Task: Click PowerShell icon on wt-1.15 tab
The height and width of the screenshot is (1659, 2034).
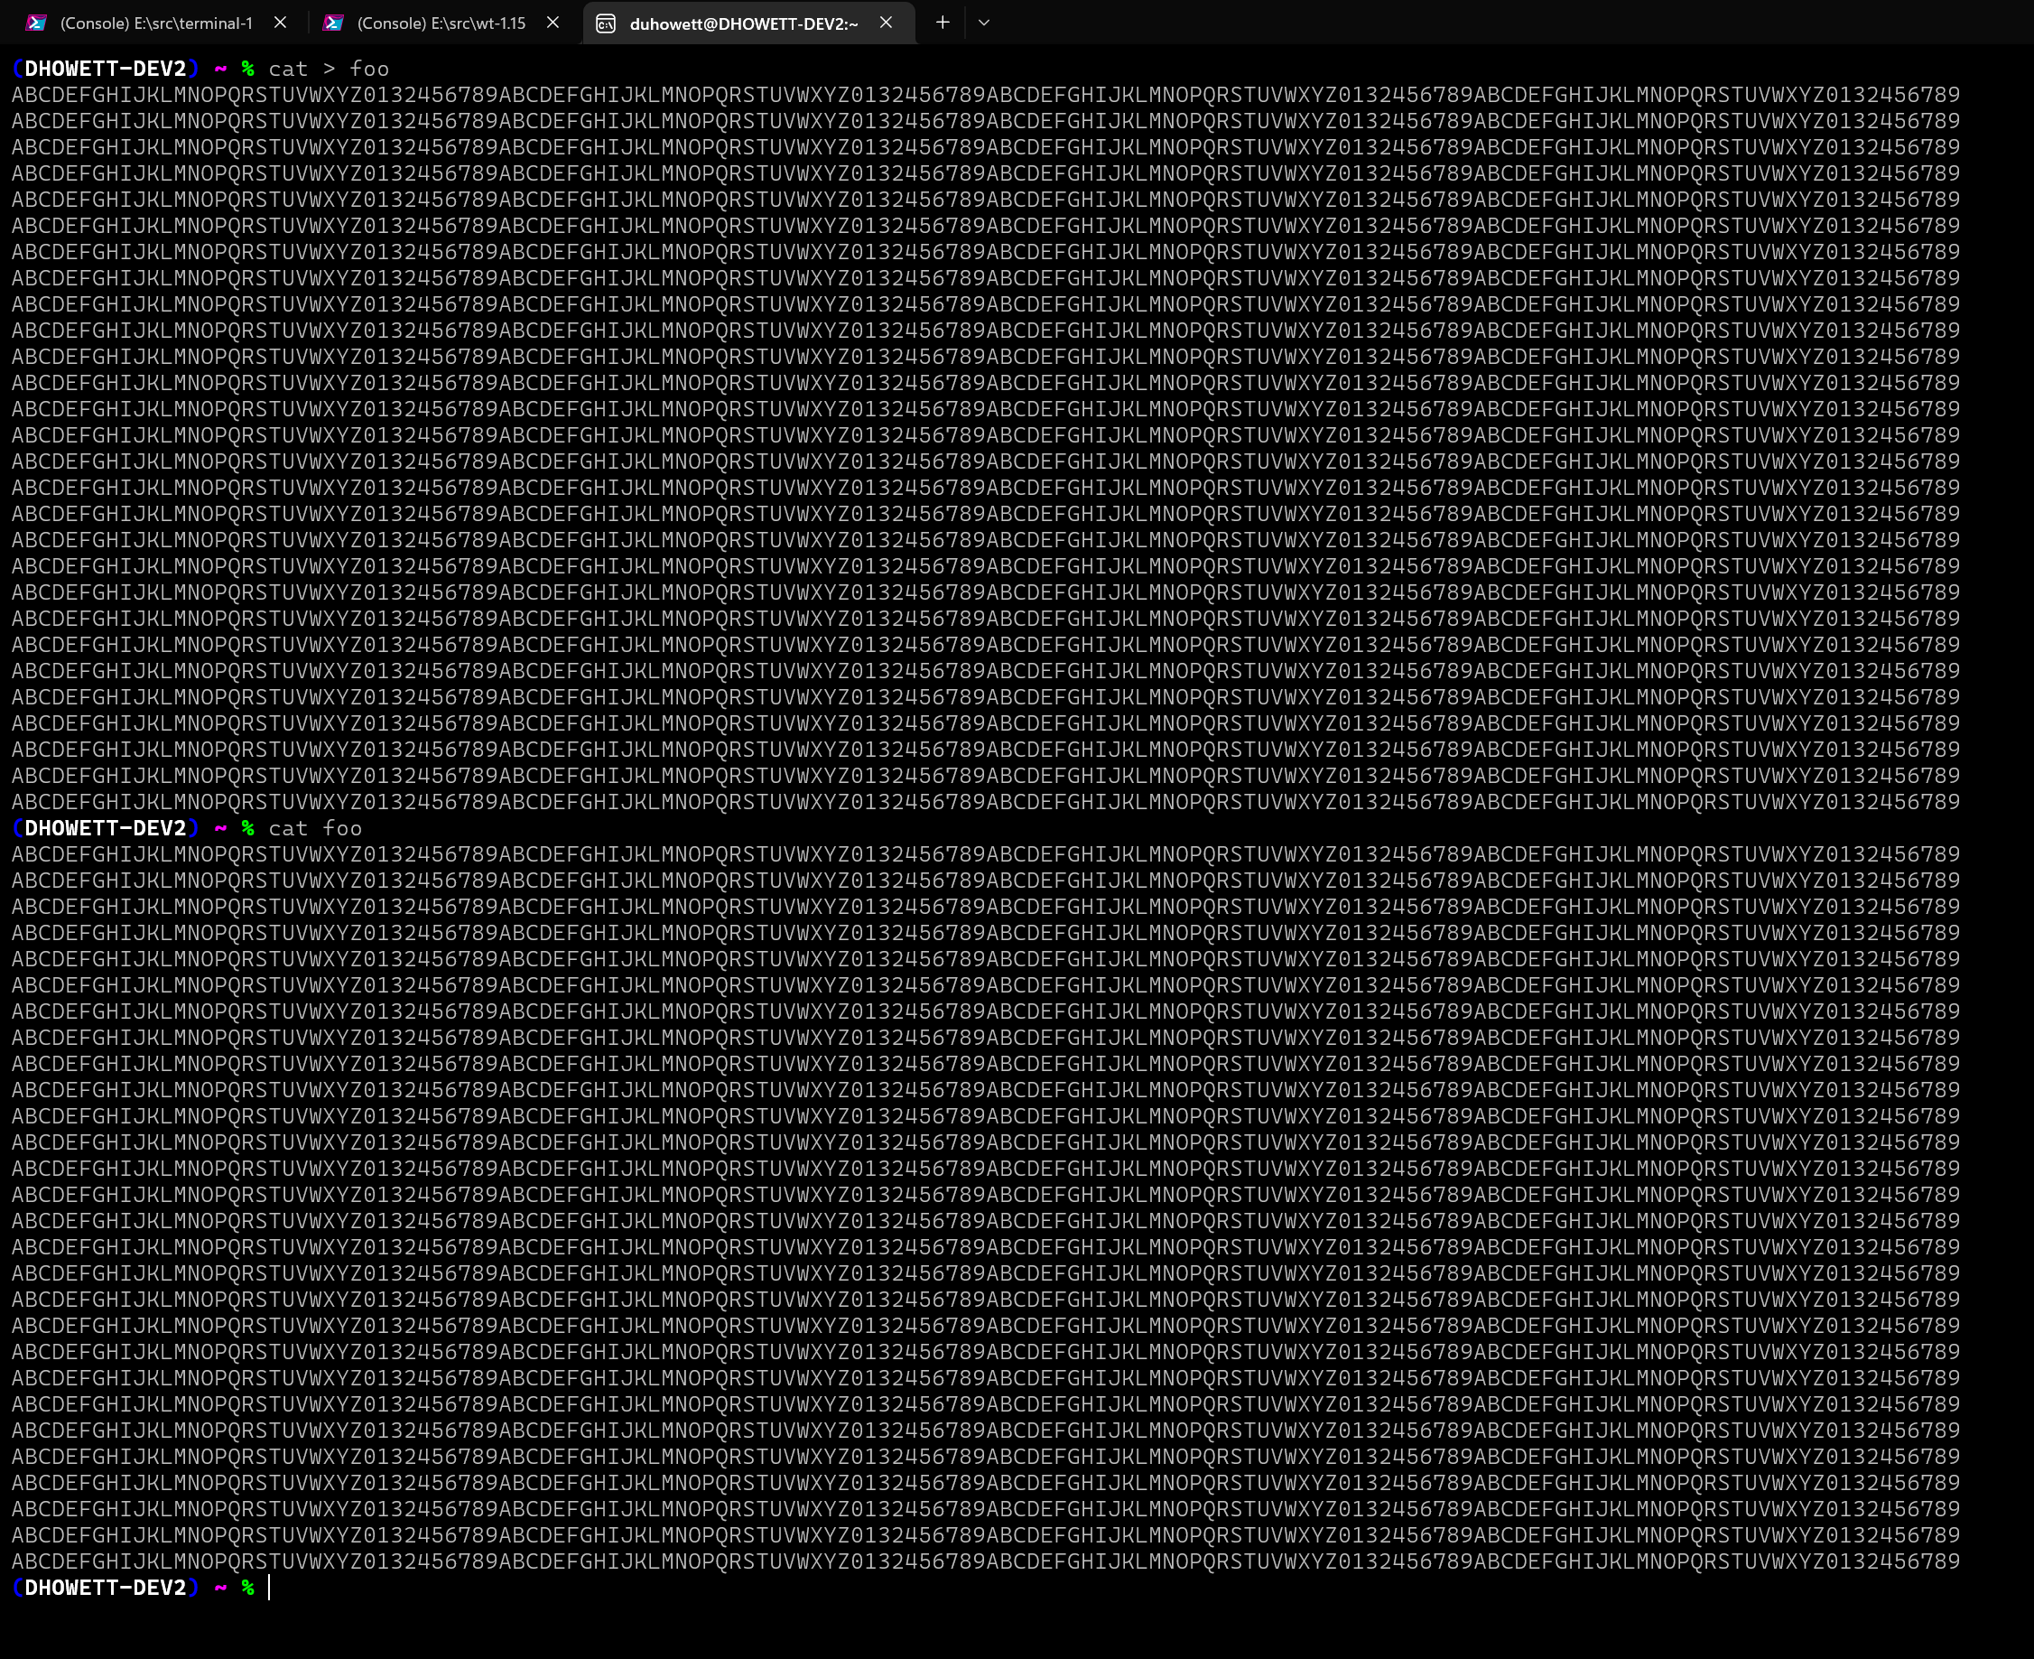Action: 333,23
